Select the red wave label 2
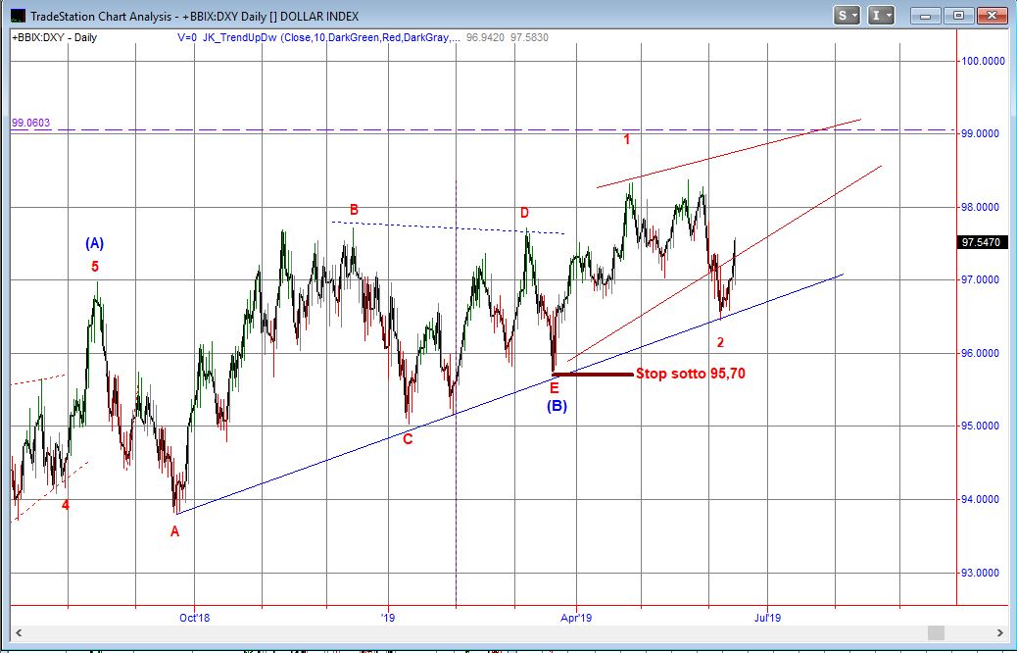 pyautogui.click(x=720, y=343)
